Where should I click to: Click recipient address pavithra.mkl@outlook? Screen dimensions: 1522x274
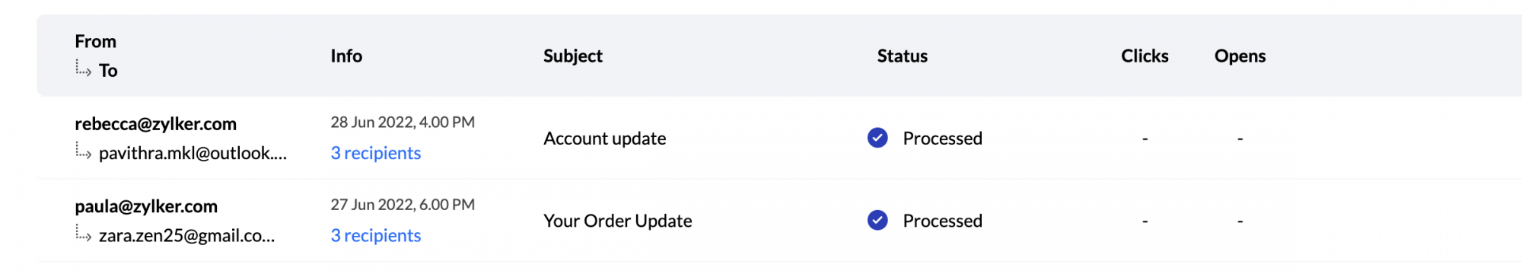tap(193, 153)
